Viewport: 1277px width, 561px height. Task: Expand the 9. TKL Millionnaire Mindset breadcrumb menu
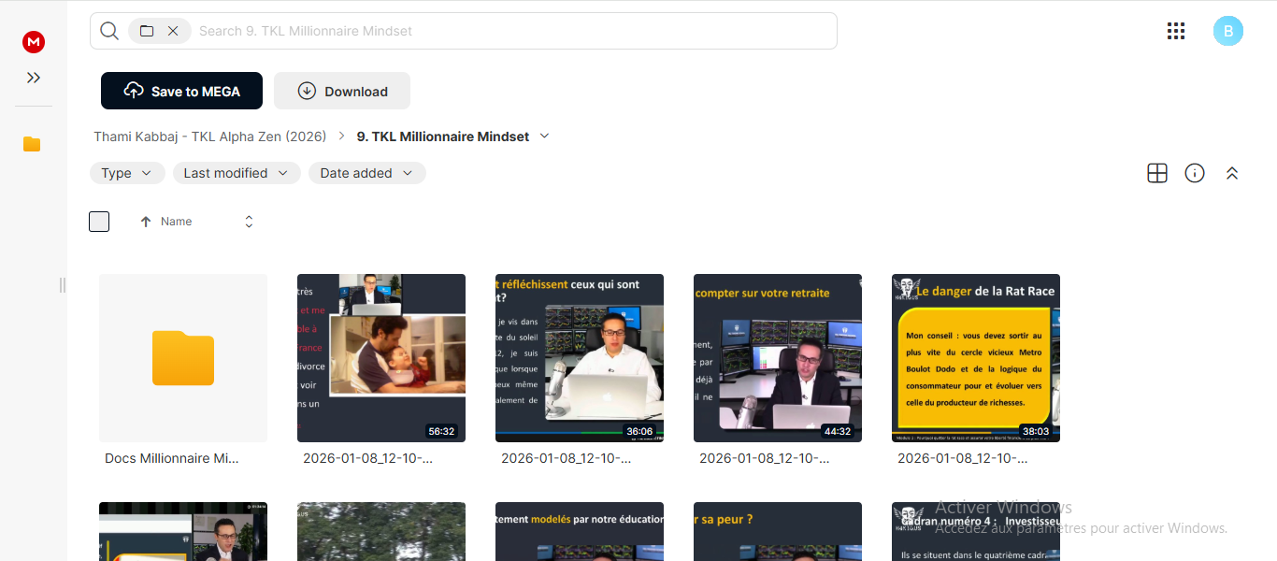coord(545,137)
